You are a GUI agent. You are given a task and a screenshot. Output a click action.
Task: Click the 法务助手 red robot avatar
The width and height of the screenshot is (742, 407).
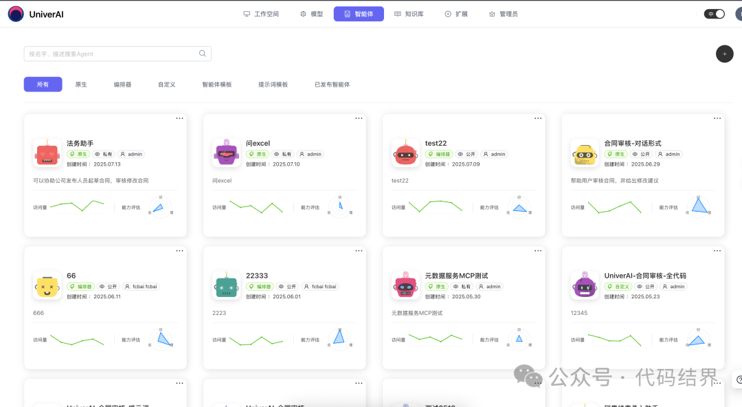47,153
